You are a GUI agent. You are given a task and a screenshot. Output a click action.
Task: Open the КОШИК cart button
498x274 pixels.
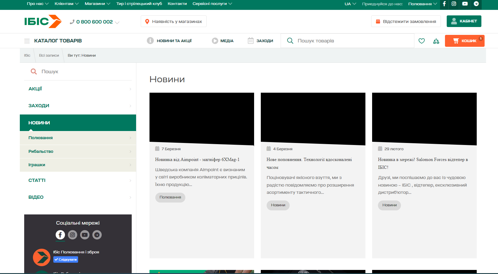(x=464, y=41)
